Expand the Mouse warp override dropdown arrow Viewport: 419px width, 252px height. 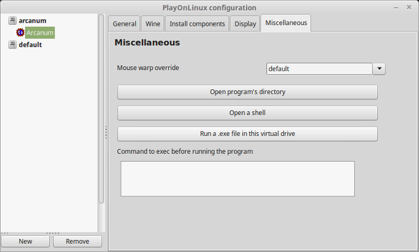pyautogui.click(x=379, y=69)
